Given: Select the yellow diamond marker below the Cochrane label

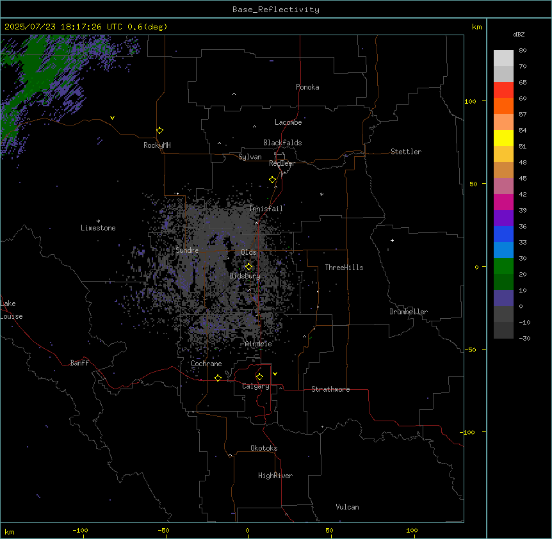Looking at the screenshot, I should (218, 378).
